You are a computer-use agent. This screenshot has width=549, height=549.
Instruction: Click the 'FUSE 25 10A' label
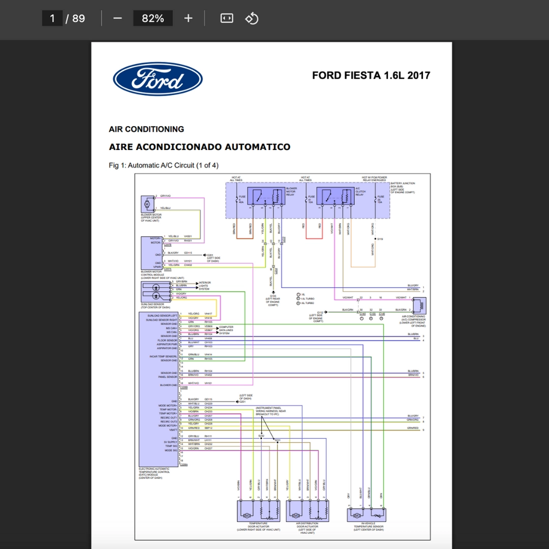pos(381,199)
